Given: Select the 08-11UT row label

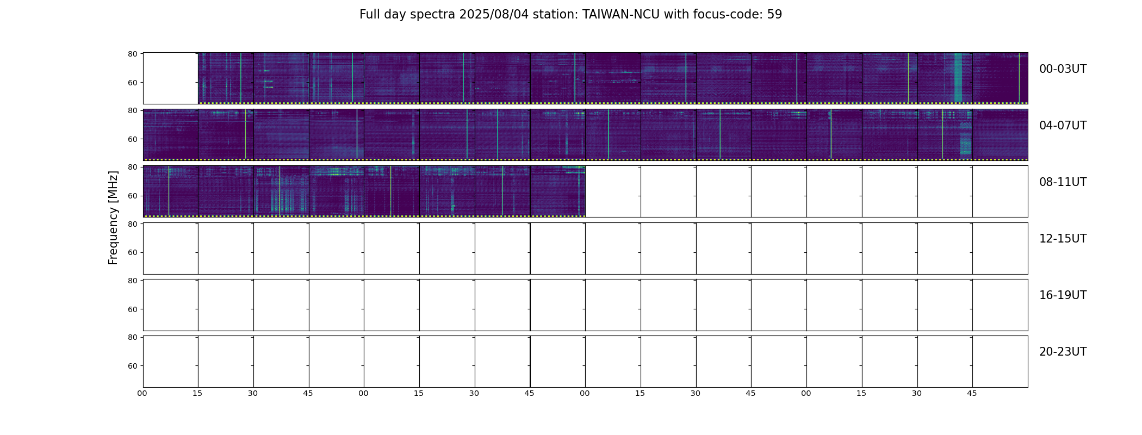Looking at the screenshot, I should [x=1063, y=182].
